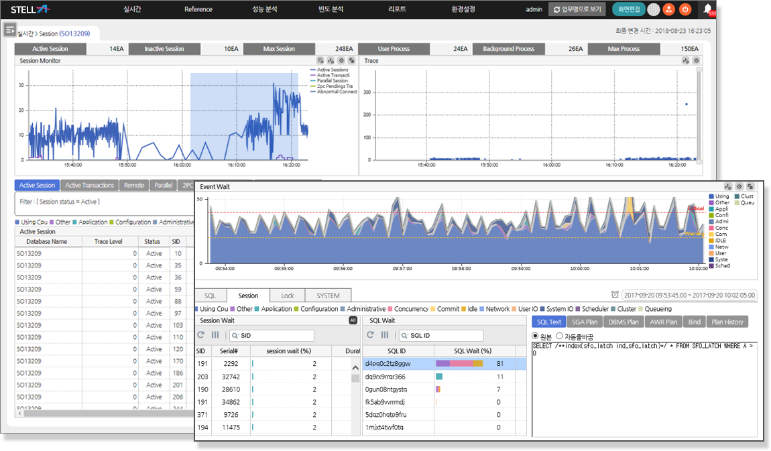This screenshot has height=451, width=771.
Task: Click first Session Monitor toolbar icon
Action: (320, 60)
